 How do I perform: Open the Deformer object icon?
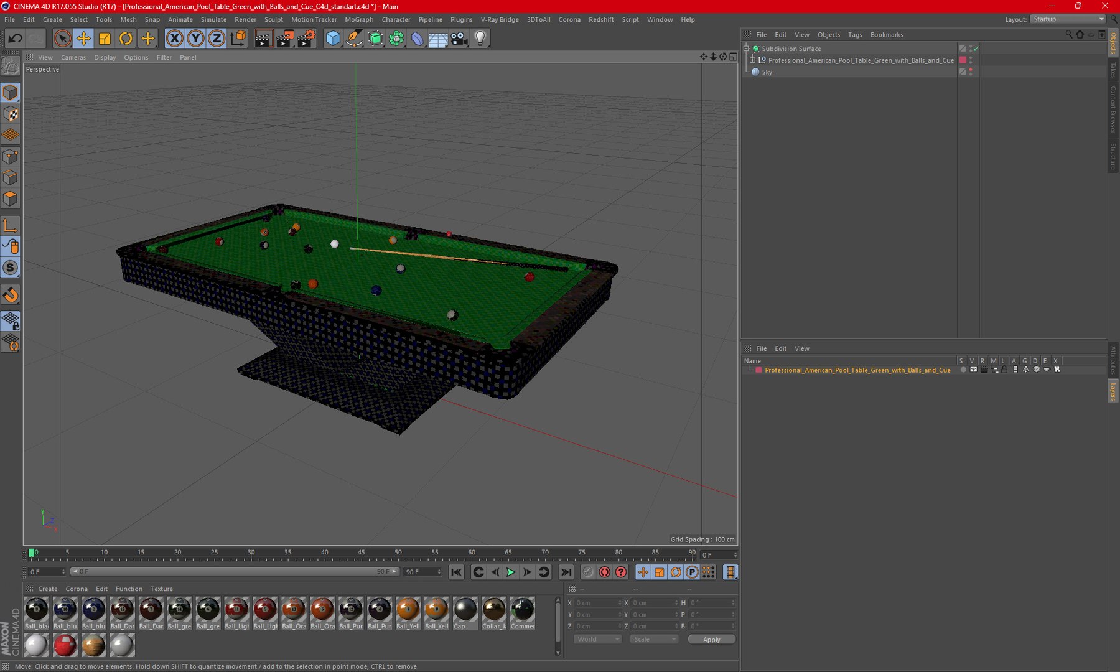click(417, 39)
